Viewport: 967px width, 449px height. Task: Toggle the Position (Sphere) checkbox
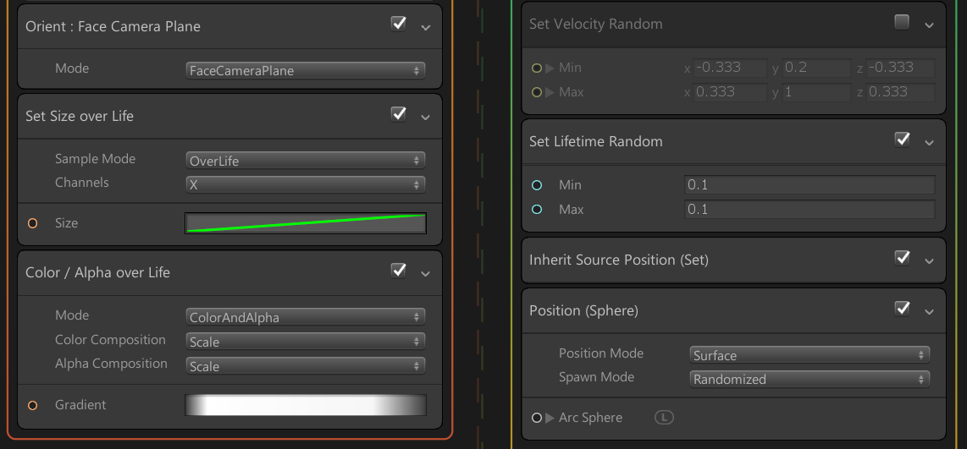[x=902, y=308]
